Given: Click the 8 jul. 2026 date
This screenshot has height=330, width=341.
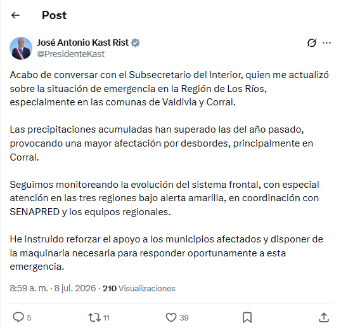Looking at the screenshot, I should [75, 288].
